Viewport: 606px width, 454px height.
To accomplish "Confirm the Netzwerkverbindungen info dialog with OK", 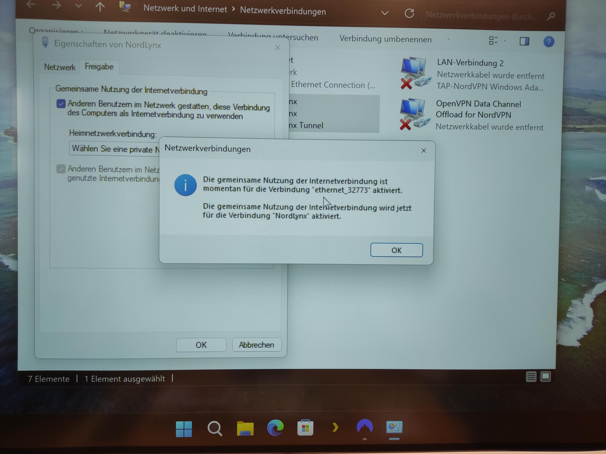I will tap(396, 250).
